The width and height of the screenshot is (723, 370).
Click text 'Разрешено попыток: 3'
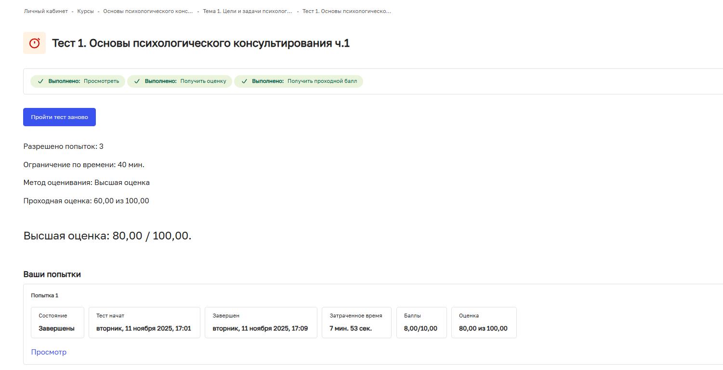click(63, 146)
